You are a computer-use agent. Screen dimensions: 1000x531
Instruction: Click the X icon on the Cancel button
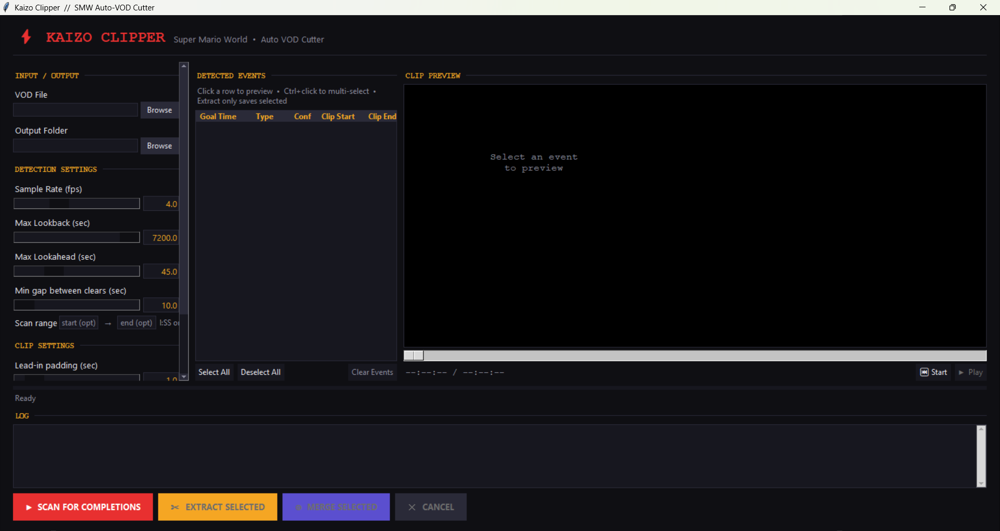click(411, 507)
